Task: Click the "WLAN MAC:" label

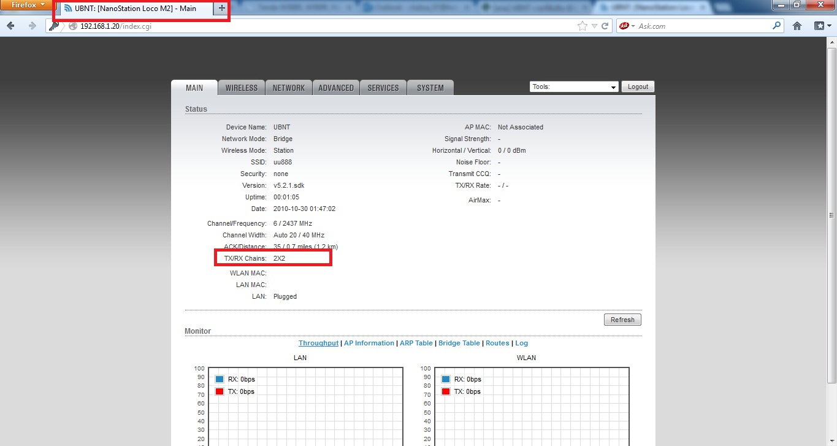Action: tap(248, 273)
